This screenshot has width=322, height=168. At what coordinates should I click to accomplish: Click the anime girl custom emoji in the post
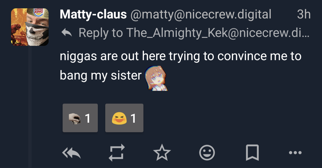tap(155, 78)
